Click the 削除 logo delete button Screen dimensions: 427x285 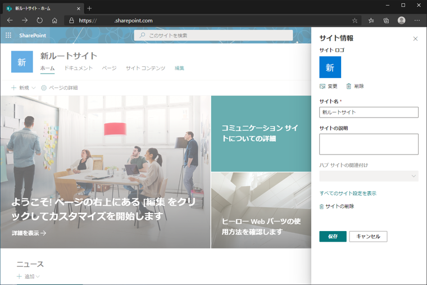[355, 86]
